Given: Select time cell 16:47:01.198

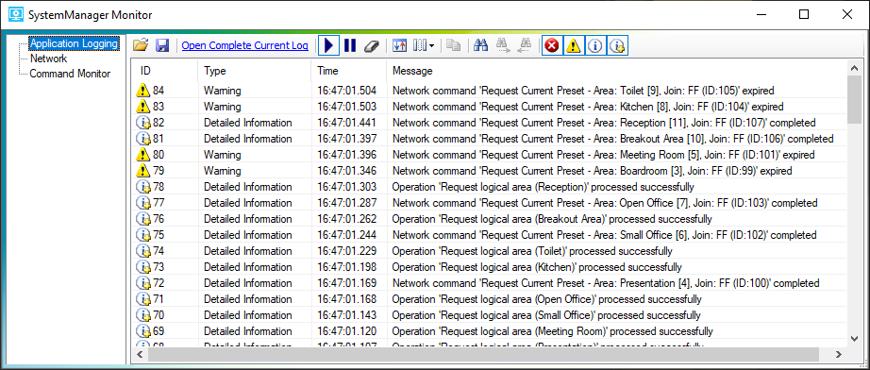Looking at the screenshot, I should click(347, 267).
